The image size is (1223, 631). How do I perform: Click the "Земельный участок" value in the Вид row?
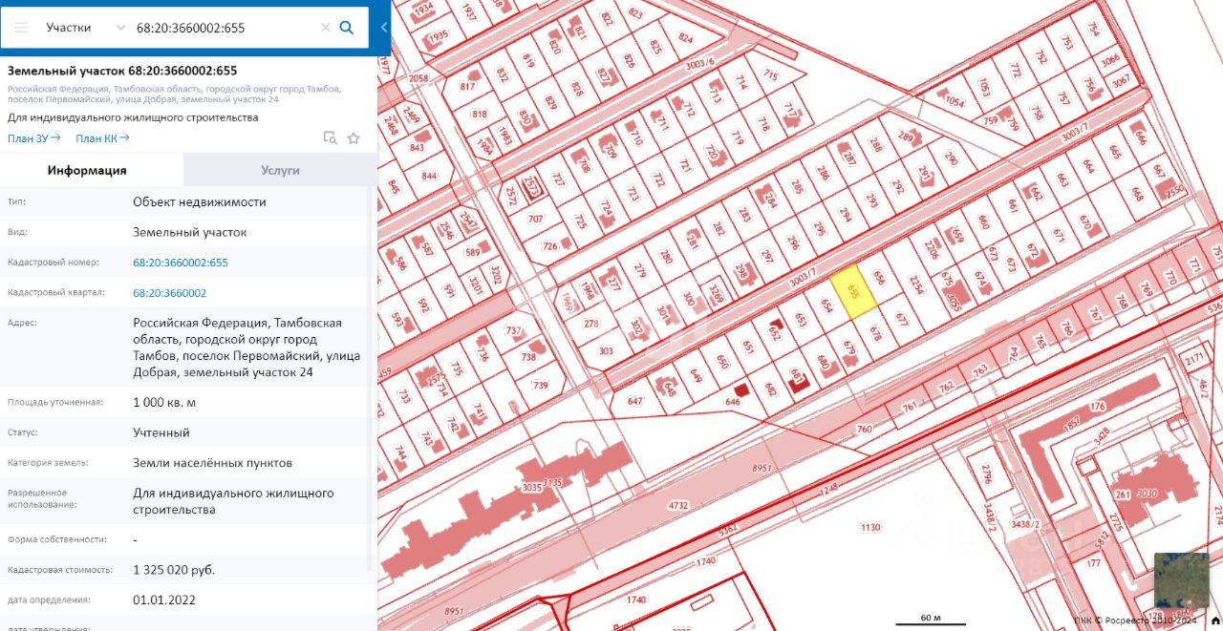tap(190, 232)
